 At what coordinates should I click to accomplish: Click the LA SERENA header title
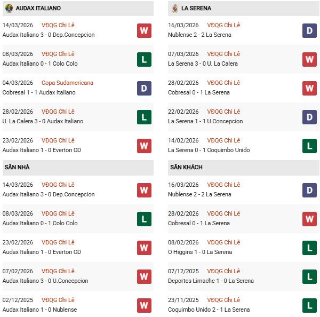click(x=196, y=9)
